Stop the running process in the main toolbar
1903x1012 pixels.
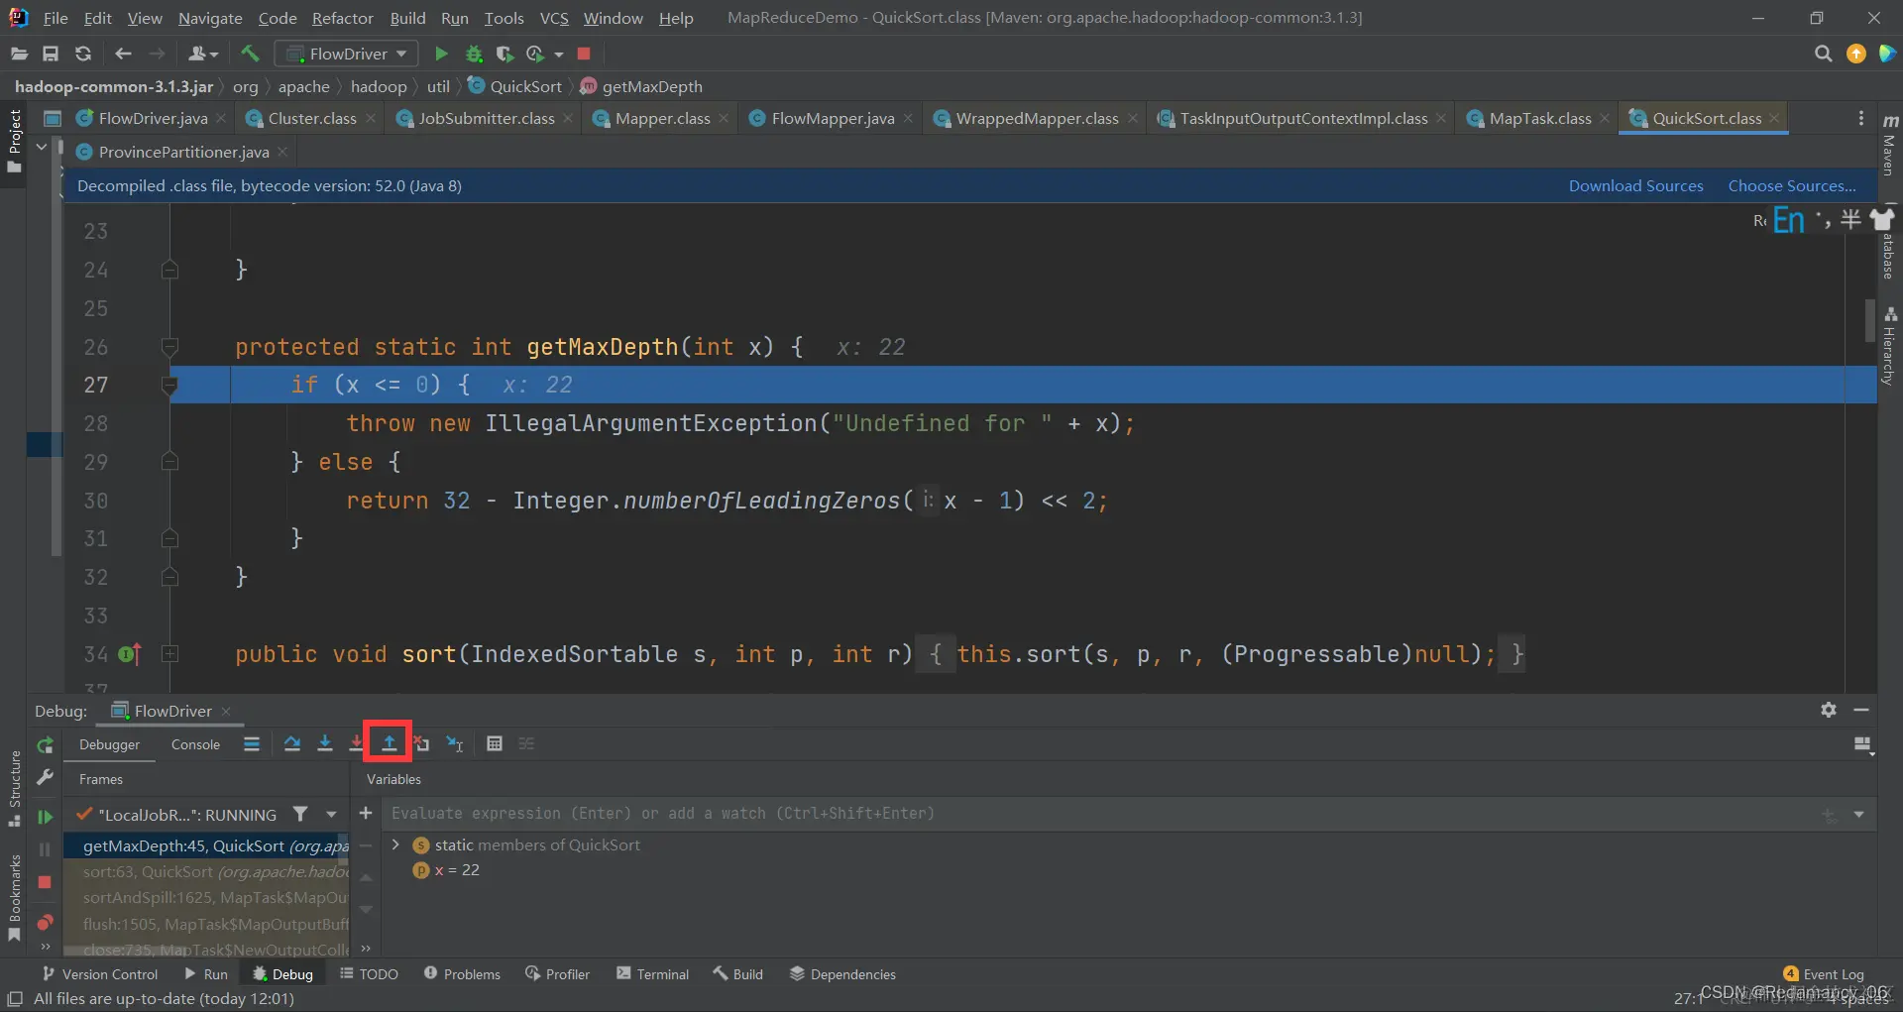(584, 54)
